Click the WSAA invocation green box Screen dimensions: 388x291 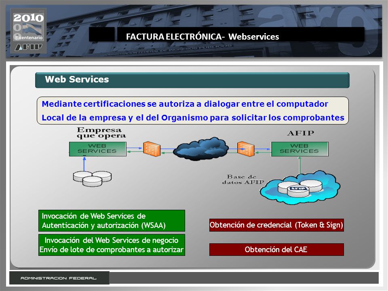[x=112, y=221]
